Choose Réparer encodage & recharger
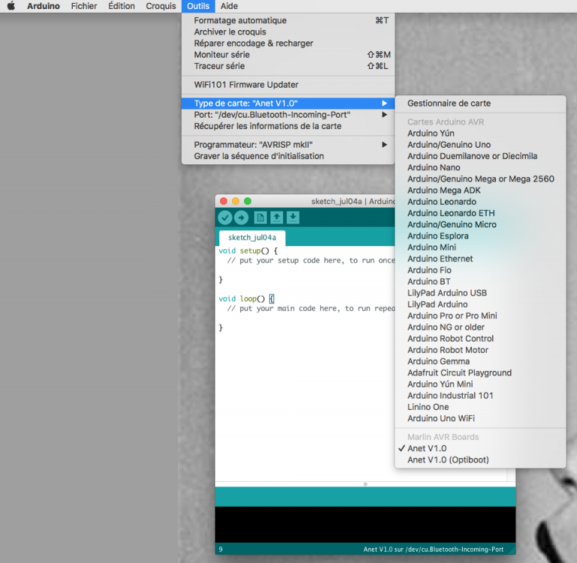Screen dimensions: 577x563 click(288, 43)
